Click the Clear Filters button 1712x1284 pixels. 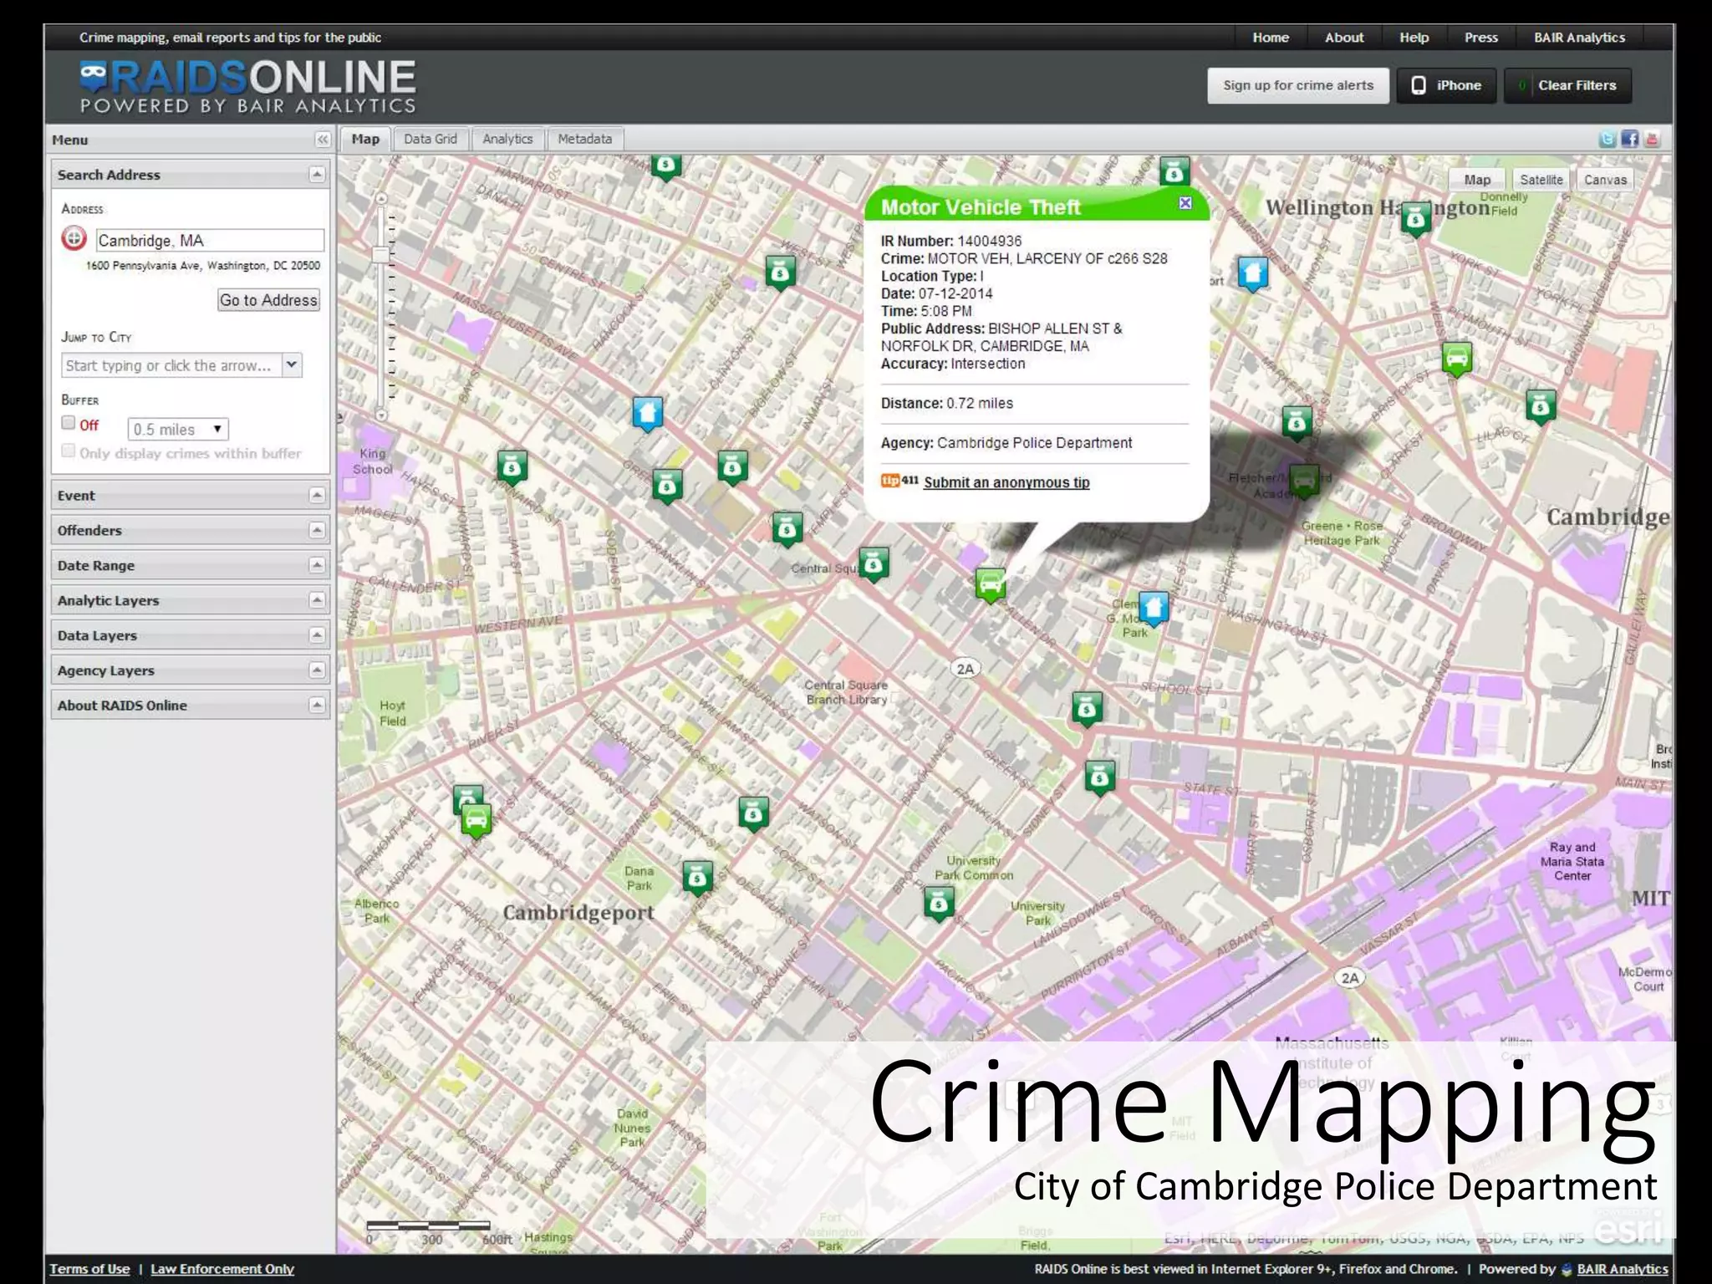point(1567,85)
